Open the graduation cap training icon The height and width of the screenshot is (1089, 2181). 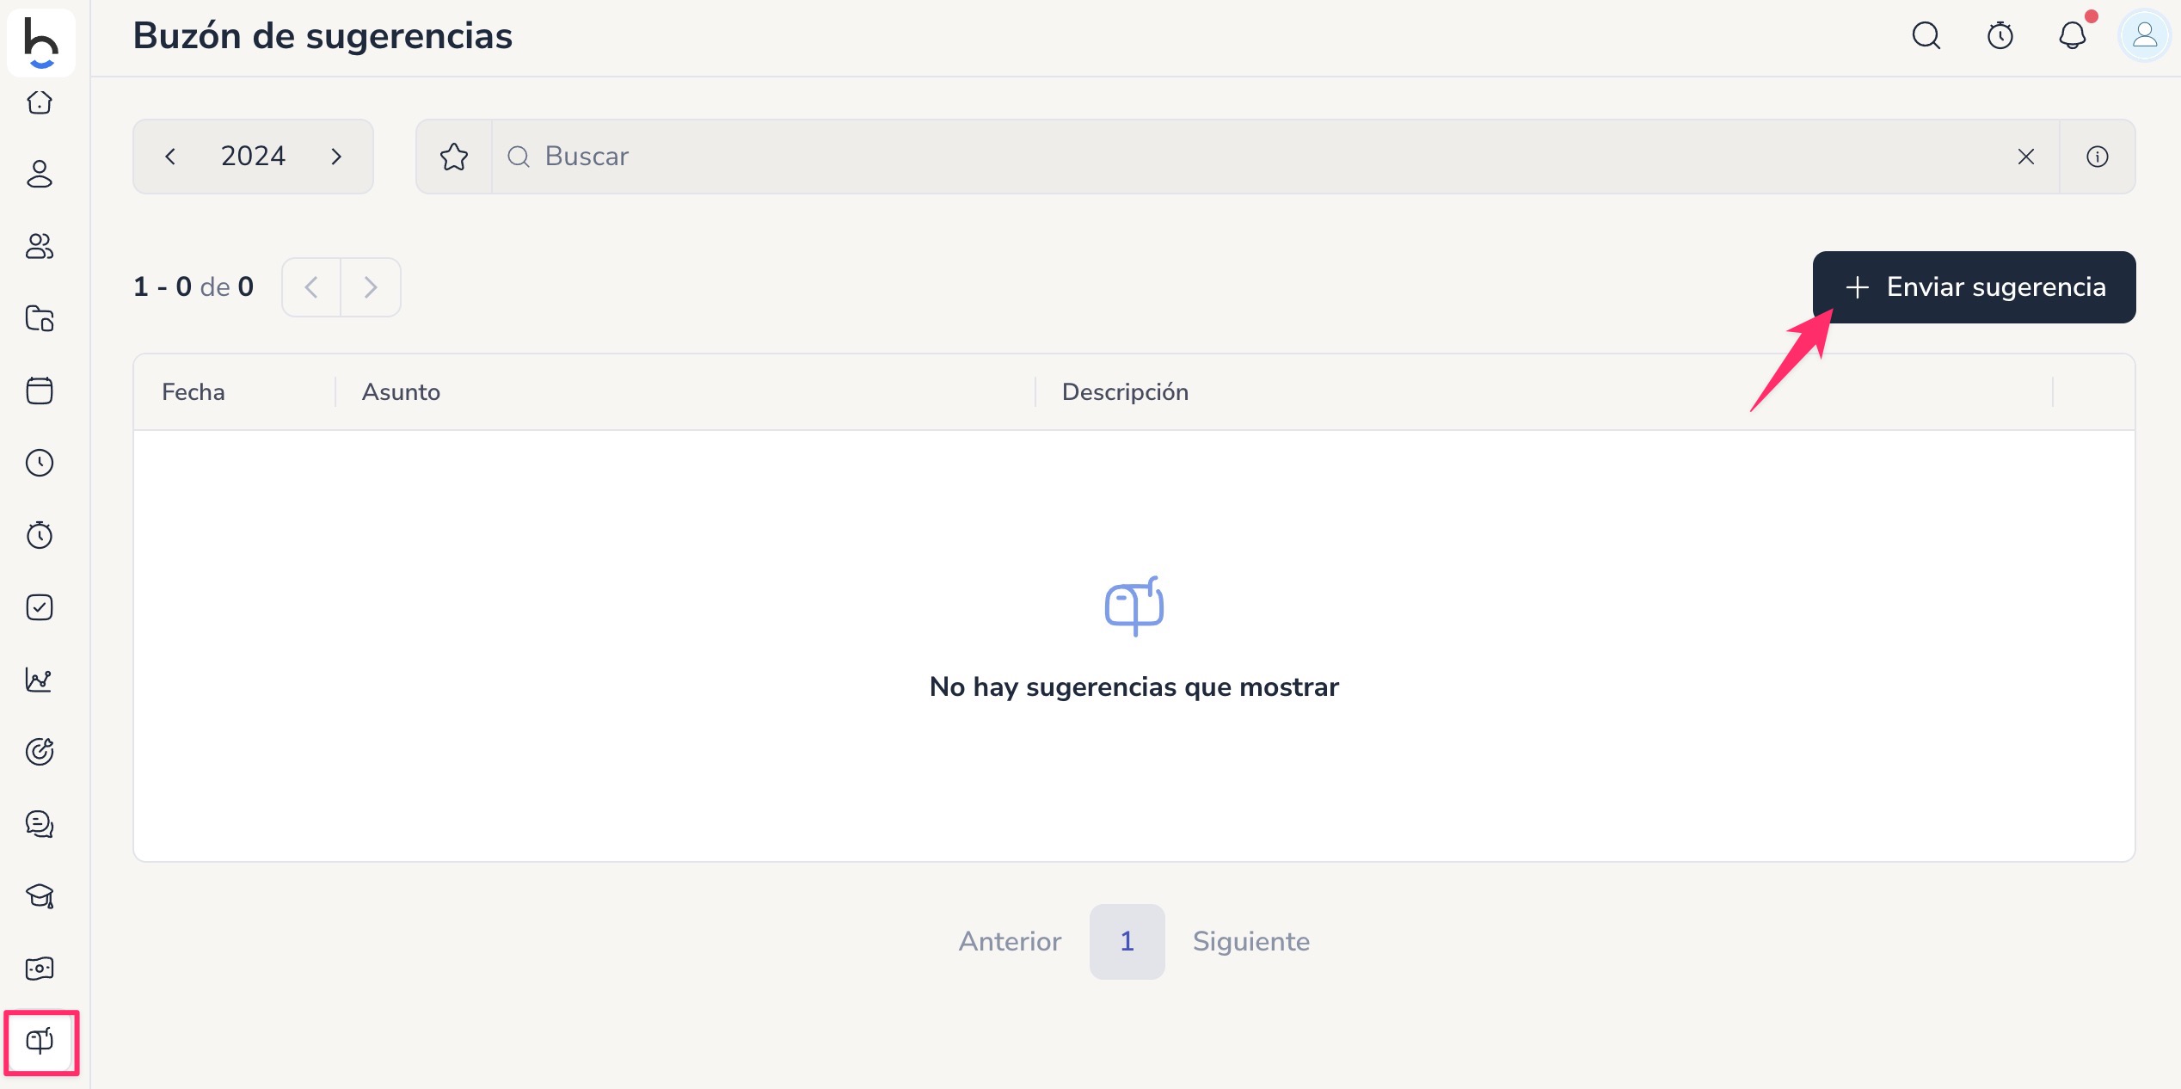tap(40, 896)
